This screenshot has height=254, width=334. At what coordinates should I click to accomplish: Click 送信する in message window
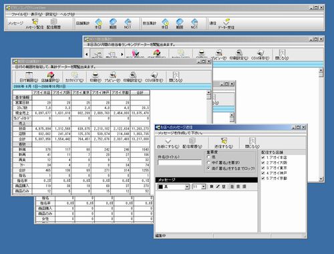click(x=224, y=143)
